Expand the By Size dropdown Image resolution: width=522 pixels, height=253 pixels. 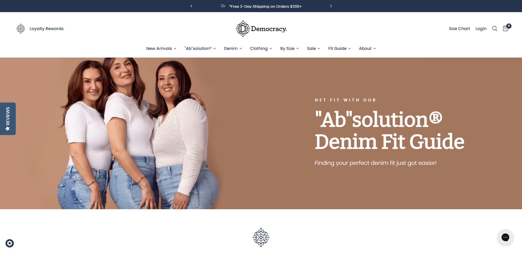tap(289, 49)
